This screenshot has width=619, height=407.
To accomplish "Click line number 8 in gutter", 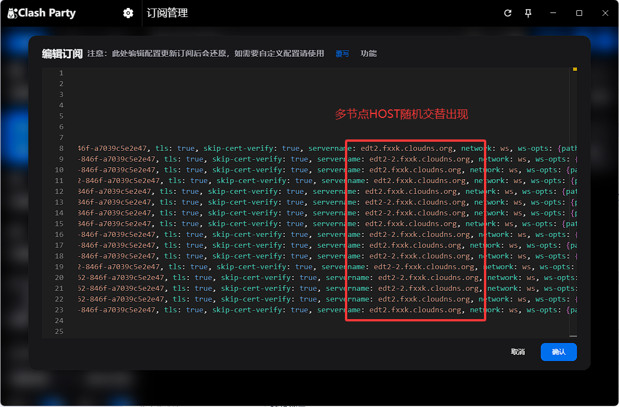I will 61,149.
